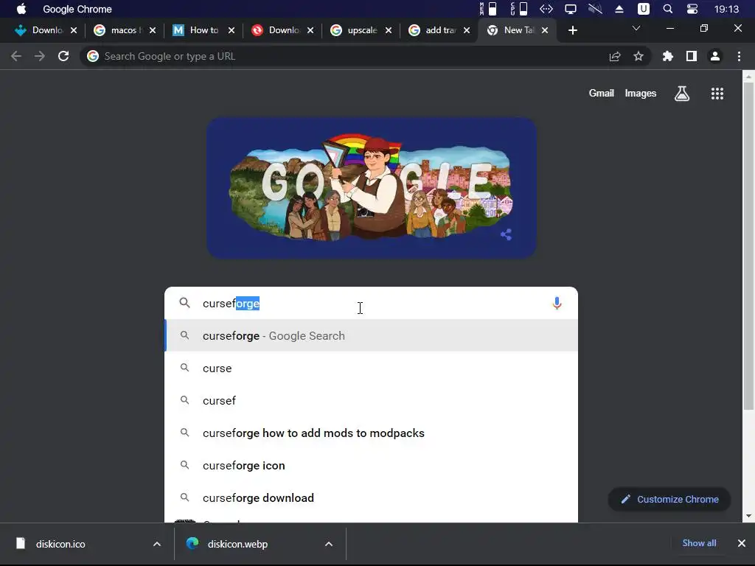Close the downloads bar
The image size is (755, 566).
click(x=742, y=543)
